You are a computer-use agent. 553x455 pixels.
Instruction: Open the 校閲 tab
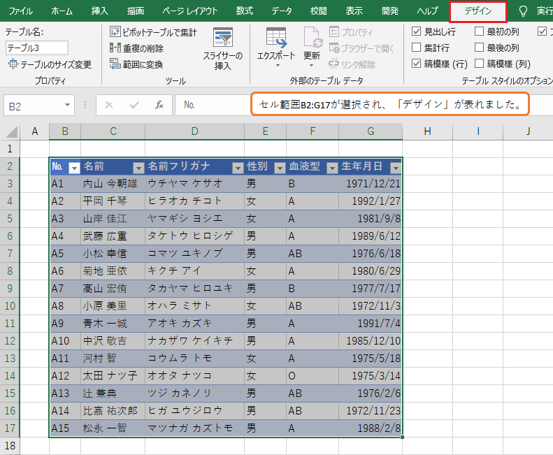tap(319, 11)
